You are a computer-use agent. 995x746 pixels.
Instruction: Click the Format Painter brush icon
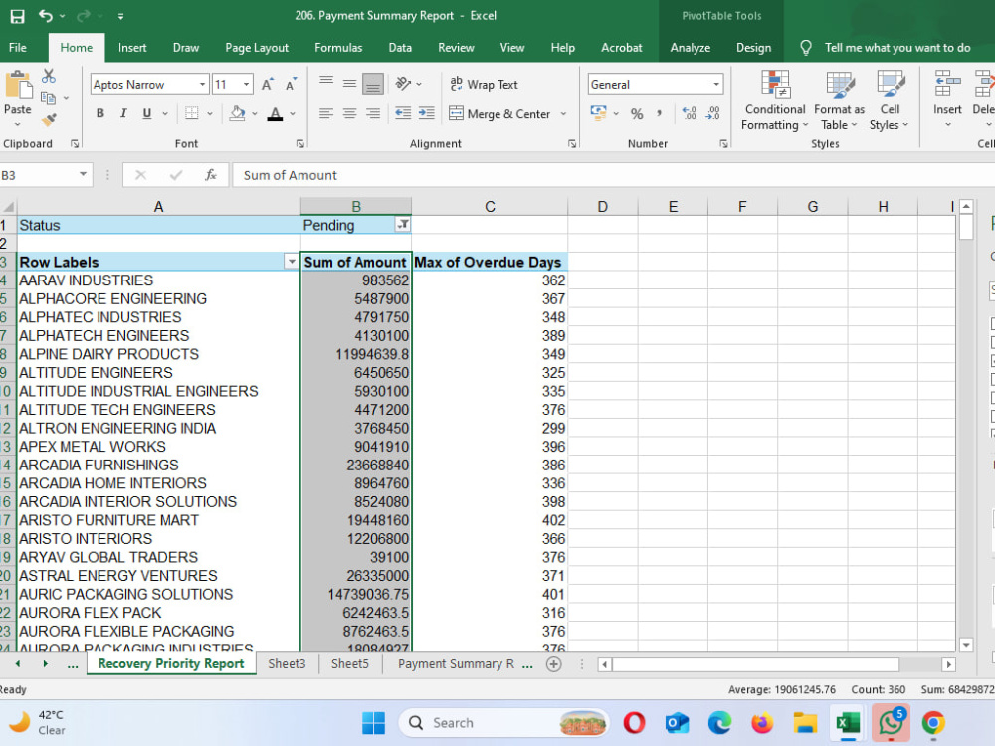48,119
